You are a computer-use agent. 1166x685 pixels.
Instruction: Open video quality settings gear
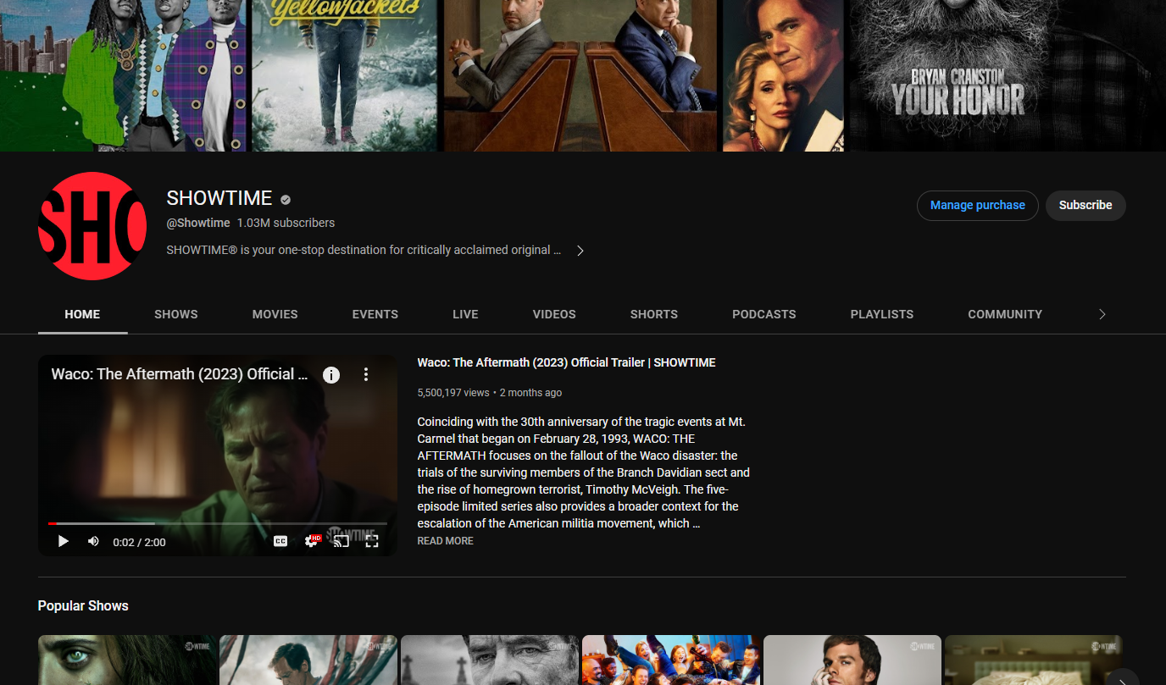(312, 541)
